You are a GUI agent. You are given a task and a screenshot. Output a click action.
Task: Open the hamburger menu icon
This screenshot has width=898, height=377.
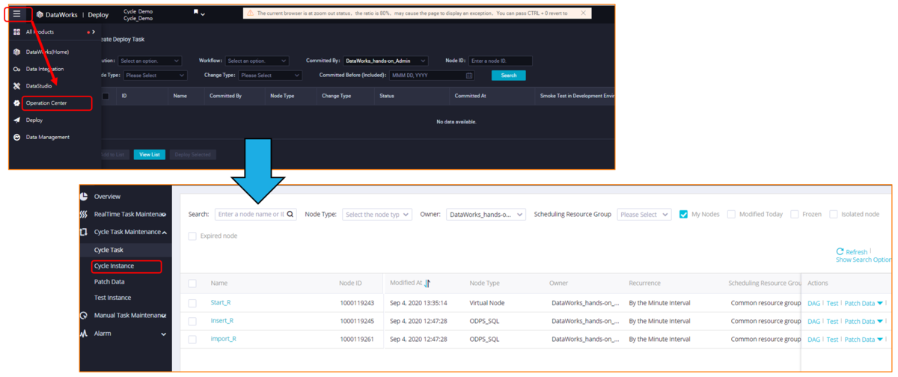(16, 13)
